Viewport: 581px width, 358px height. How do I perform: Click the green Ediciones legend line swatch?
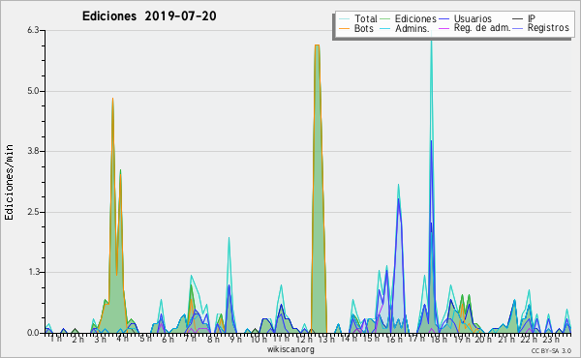385,18
